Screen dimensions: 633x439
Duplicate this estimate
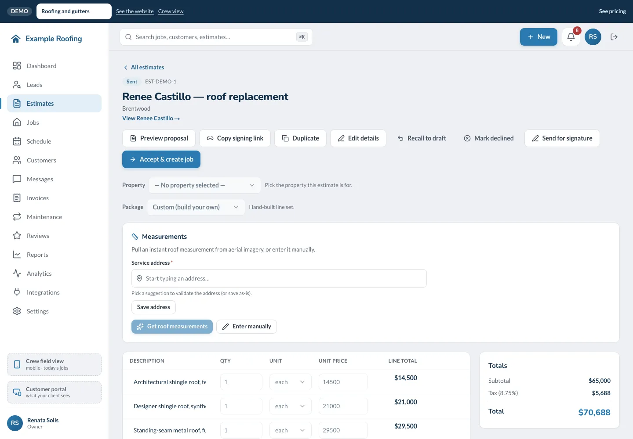300,138
